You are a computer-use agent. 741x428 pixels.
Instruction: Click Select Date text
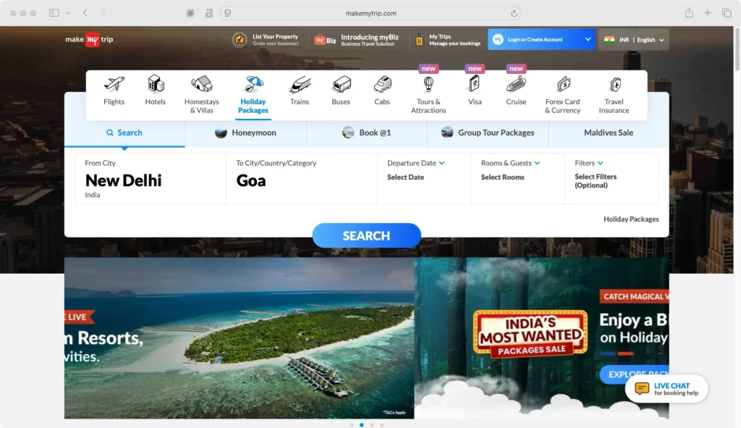405,177
